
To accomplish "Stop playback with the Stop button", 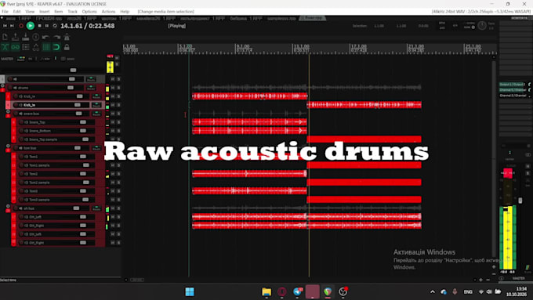I will tap(39, 26).
